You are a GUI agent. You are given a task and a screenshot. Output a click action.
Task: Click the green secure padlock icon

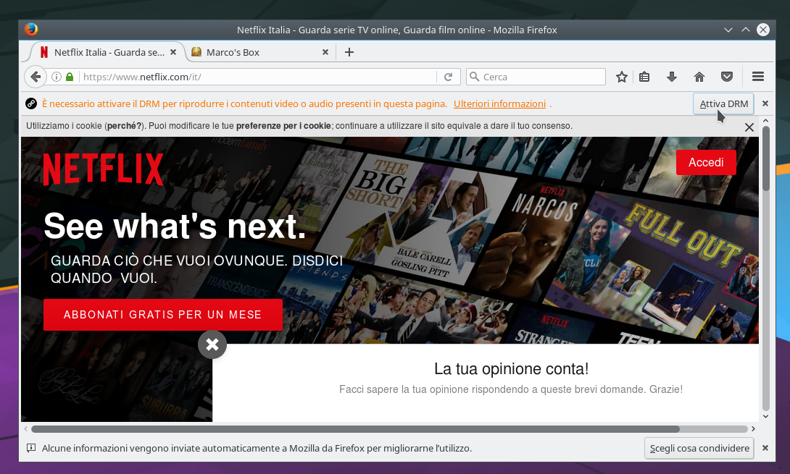coord(70,77)
